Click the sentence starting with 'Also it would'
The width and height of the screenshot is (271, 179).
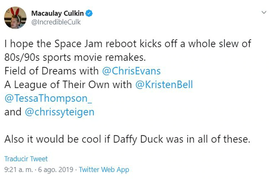(x=127, y=140)
